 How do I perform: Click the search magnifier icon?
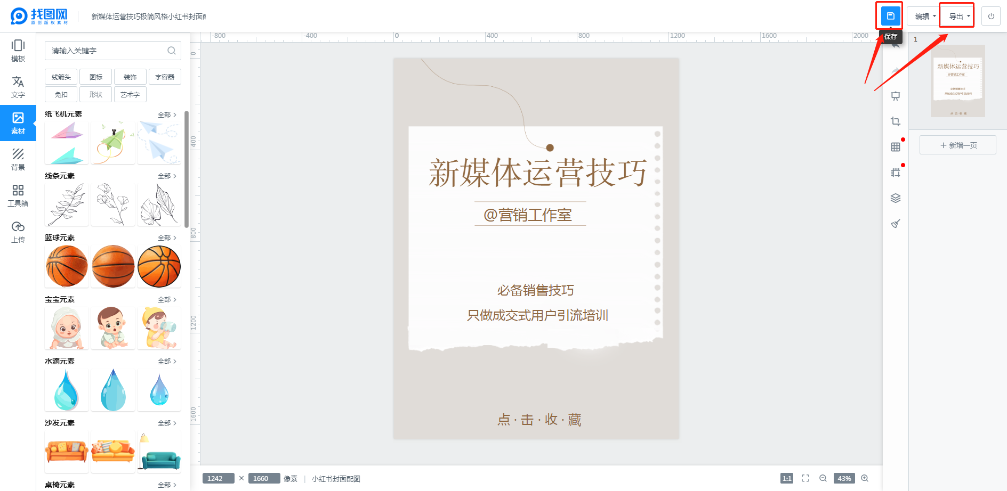[x=172, y=51]
